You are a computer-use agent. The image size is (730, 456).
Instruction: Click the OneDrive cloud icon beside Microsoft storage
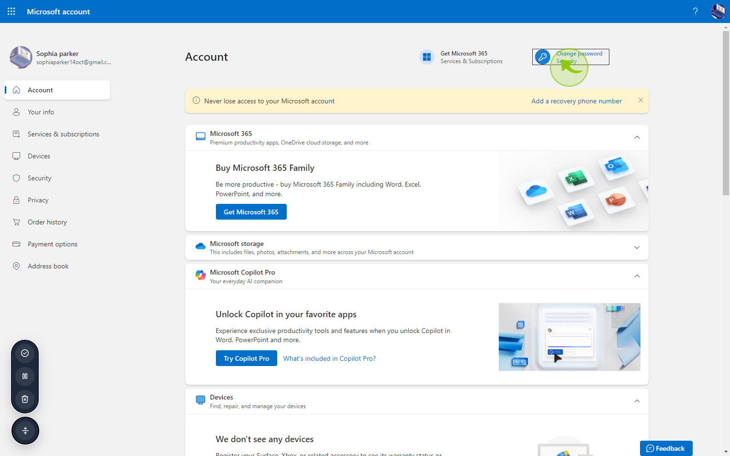(x=201, y=246)
